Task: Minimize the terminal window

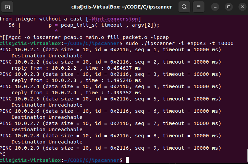Action: 215,7
